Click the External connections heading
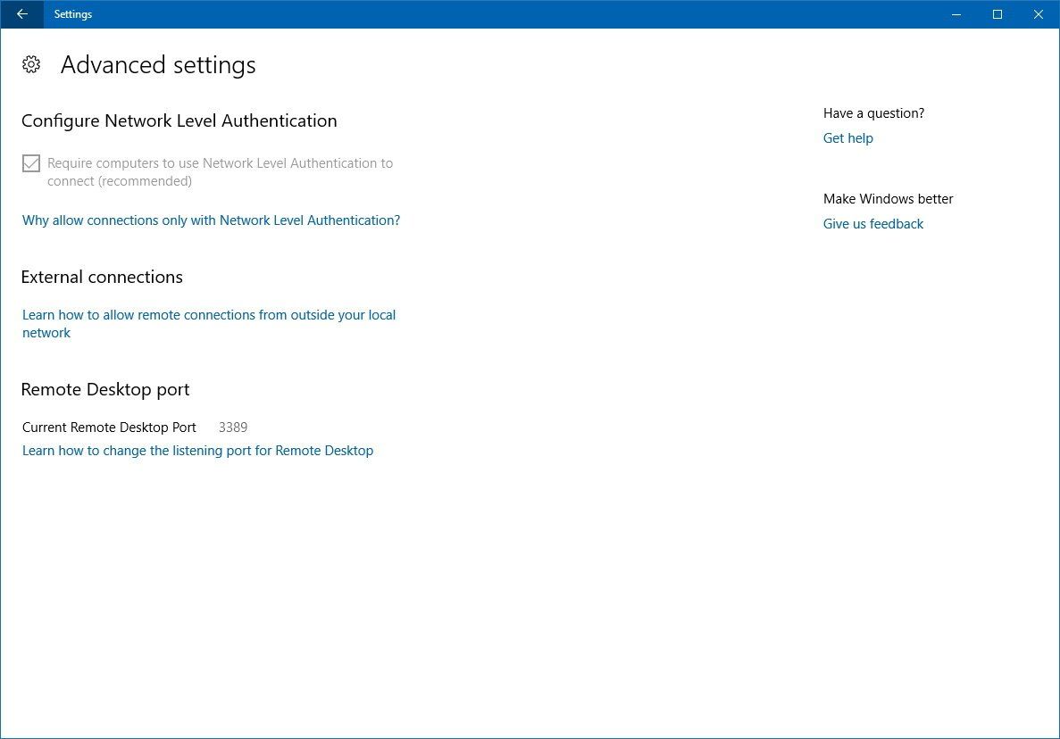The height and width of the screenshot is (739, 1060). coord(102,277)
